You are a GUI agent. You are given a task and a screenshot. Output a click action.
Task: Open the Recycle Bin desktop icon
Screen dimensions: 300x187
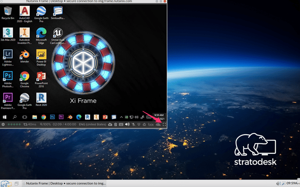(8, 13)
